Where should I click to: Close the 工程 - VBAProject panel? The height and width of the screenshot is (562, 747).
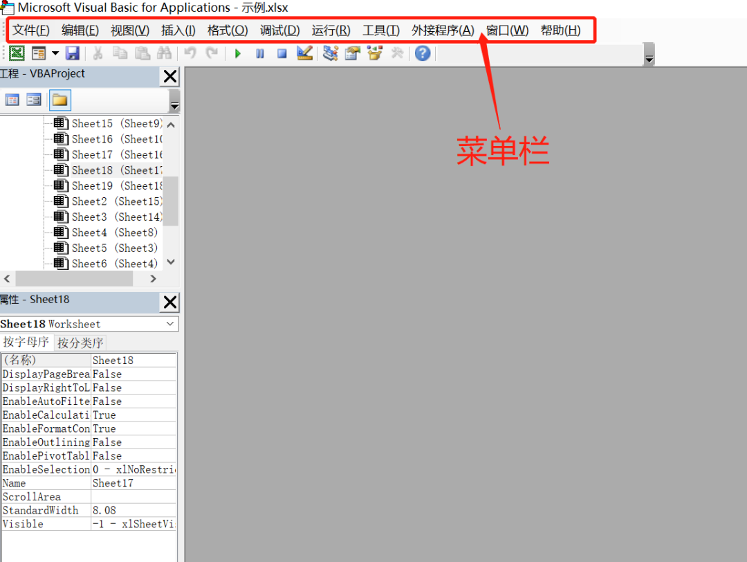pyautogui.click(x=169, y=76)
